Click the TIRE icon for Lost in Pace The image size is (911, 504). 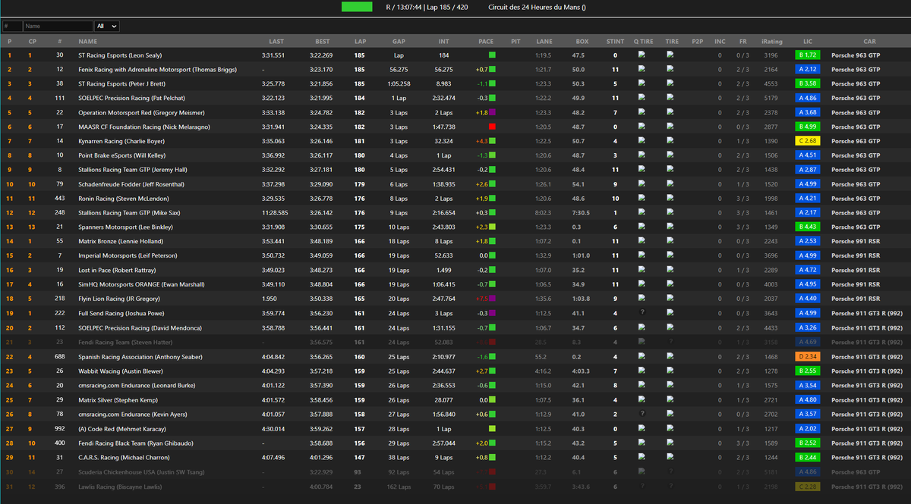pos(670,271)
